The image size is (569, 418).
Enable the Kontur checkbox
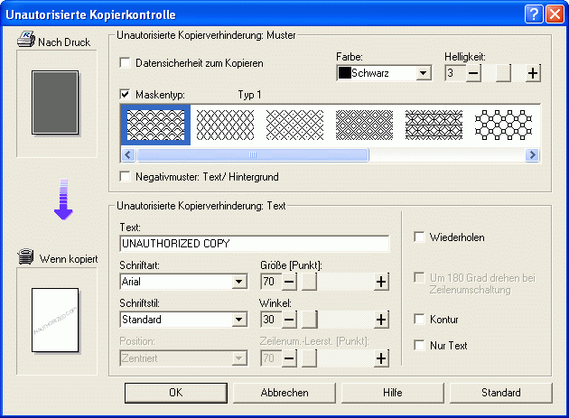(419, 319)
